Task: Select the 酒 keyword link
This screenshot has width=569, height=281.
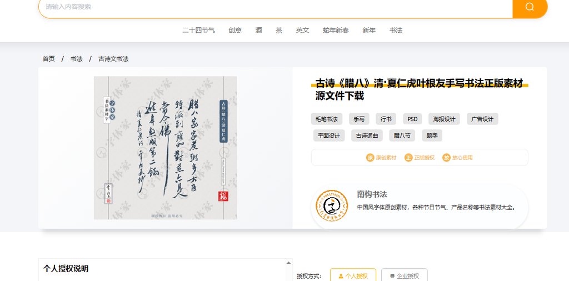Action: click(259, 30)
